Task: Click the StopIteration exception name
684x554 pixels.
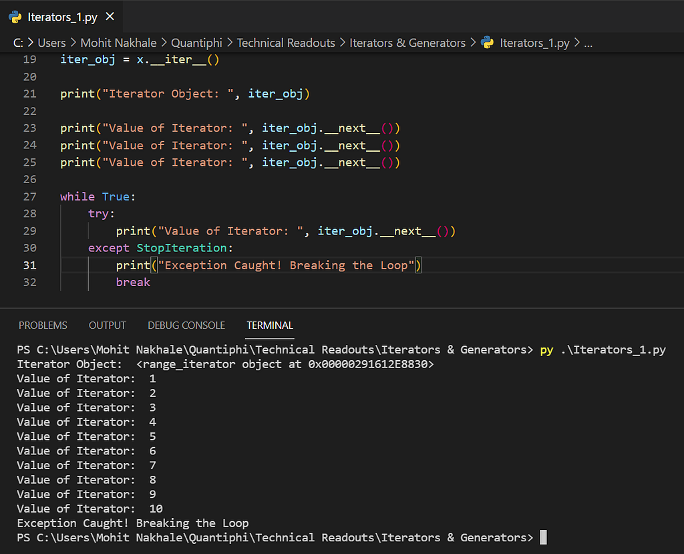Action: (182, 248)
